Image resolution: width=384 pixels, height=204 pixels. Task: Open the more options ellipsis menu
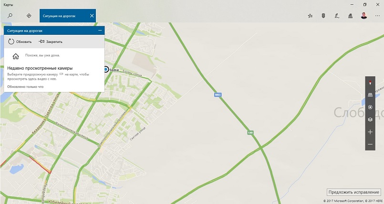(377, 16)
